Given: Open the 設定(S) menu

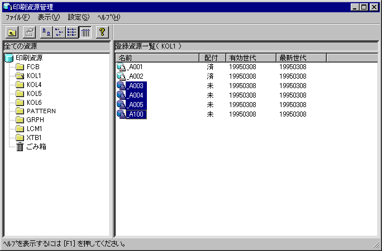Looking at the screenshot, I should coord(79,17).
